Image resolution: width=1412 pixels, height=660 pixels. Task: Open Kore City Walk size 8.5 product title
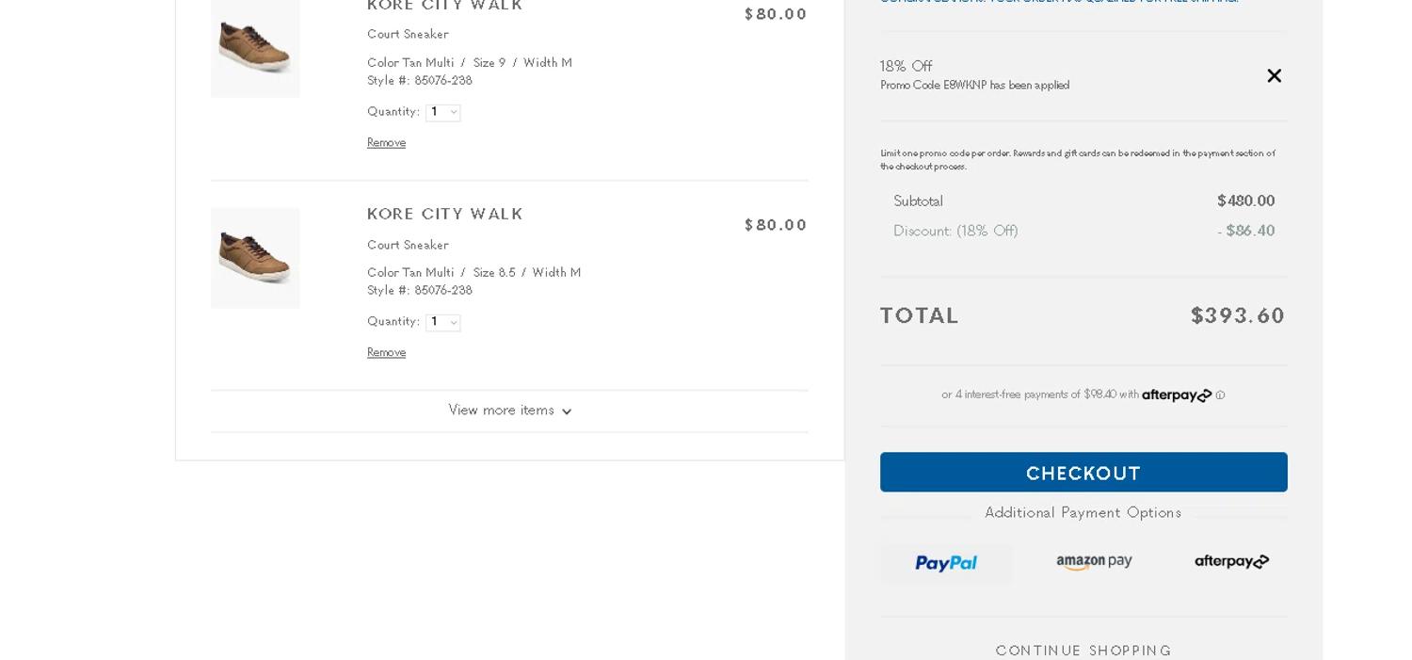(x=444, y=215)
